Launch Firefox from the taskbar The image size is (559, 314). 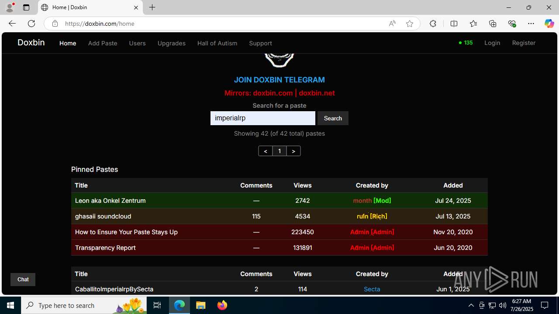222,305
